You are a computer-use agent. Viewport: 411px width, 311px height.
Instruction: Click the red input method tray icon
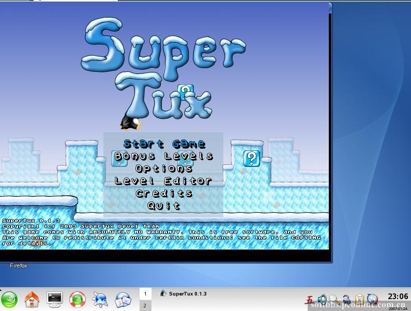pyautogui.click(x=310, y=300)
